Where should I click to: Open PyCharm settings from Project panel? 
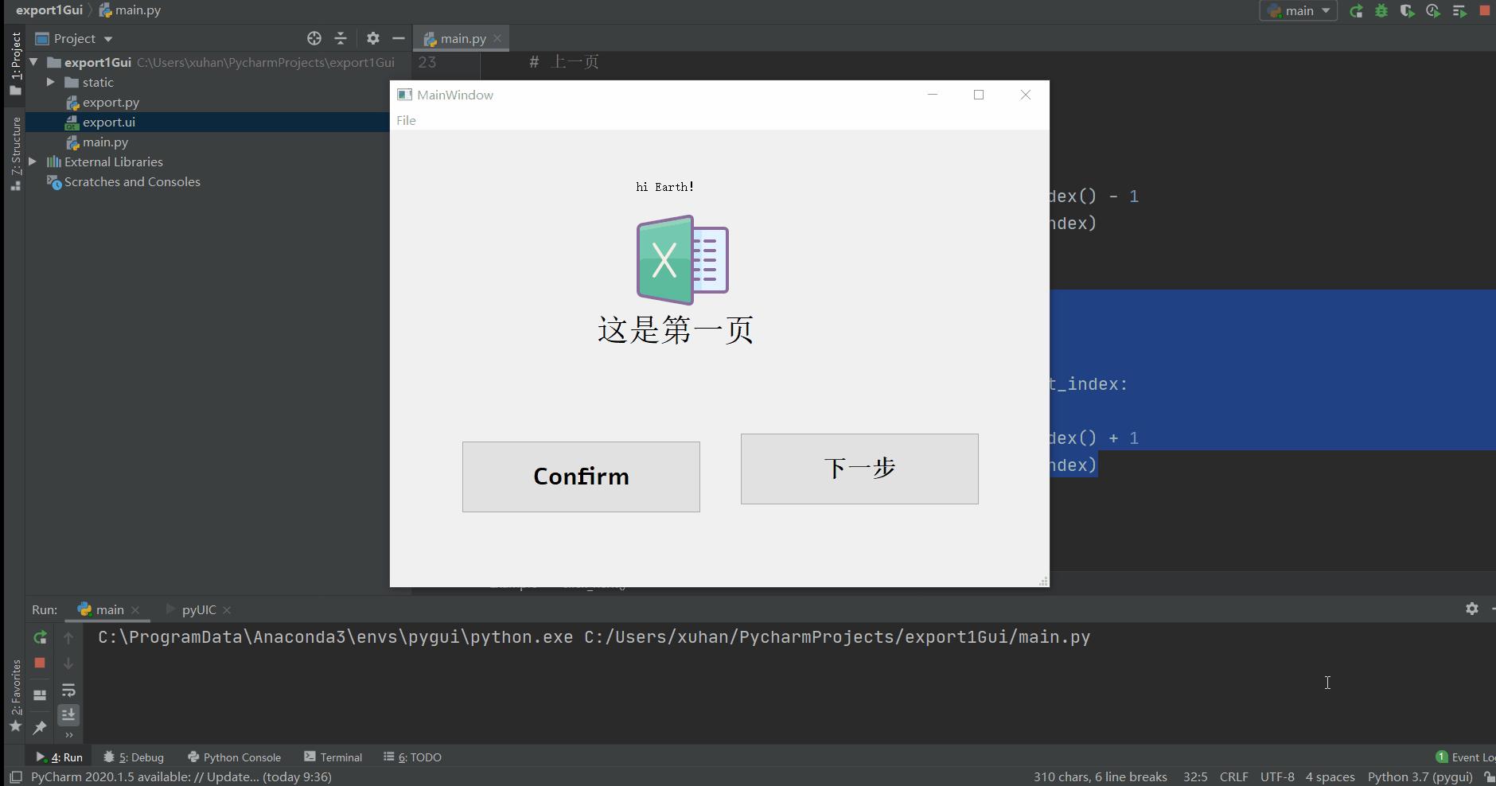372,38
